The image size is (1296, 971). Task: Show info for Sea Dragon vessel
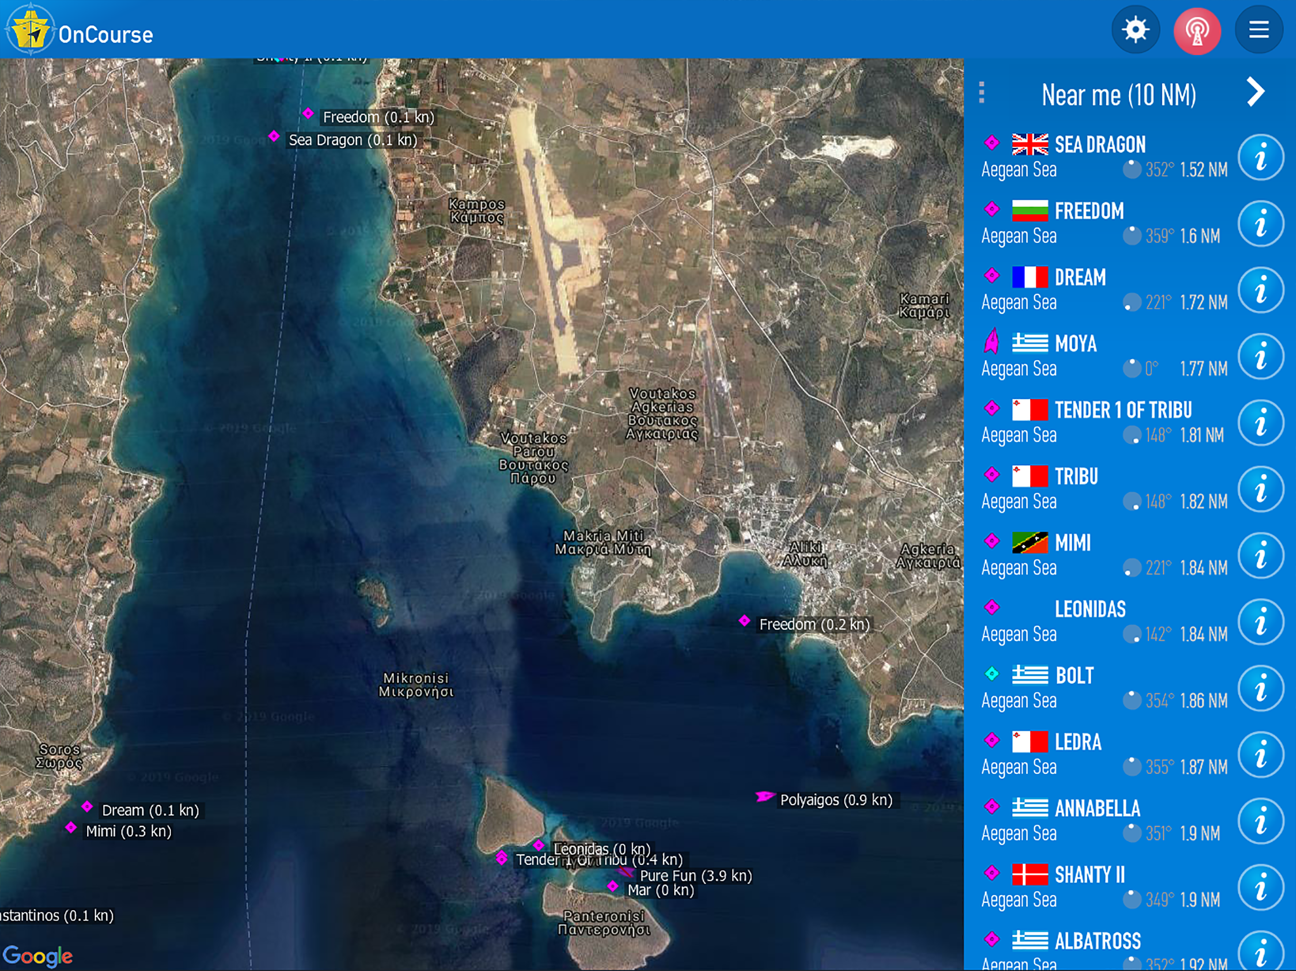click(1260, 157)
